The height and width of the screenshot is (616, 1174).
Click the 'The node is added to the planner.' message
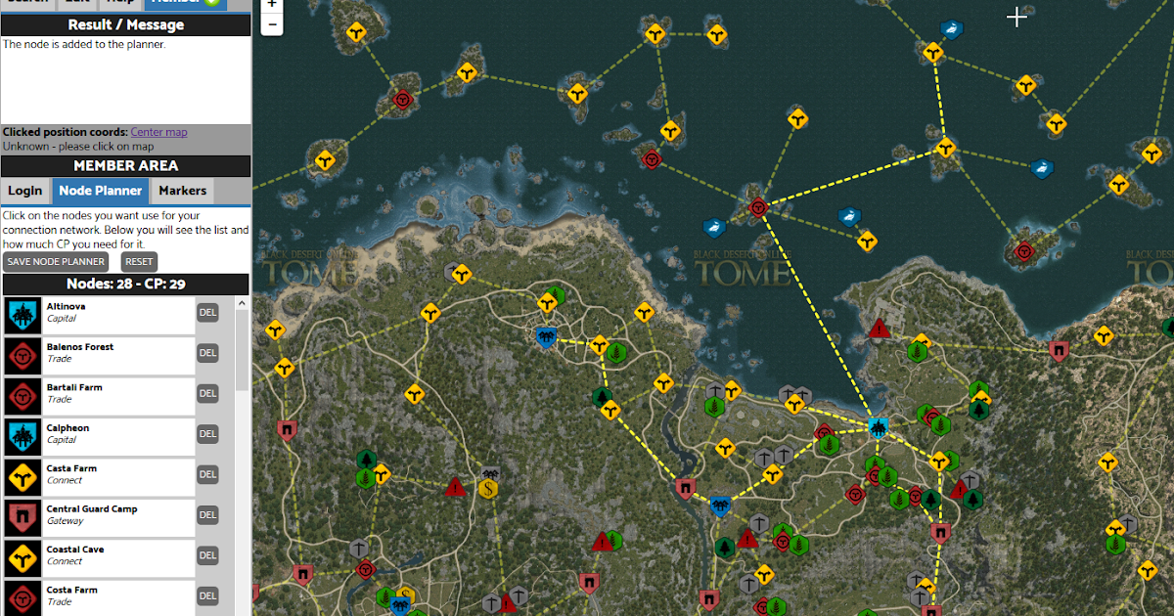tap(84, 44)
